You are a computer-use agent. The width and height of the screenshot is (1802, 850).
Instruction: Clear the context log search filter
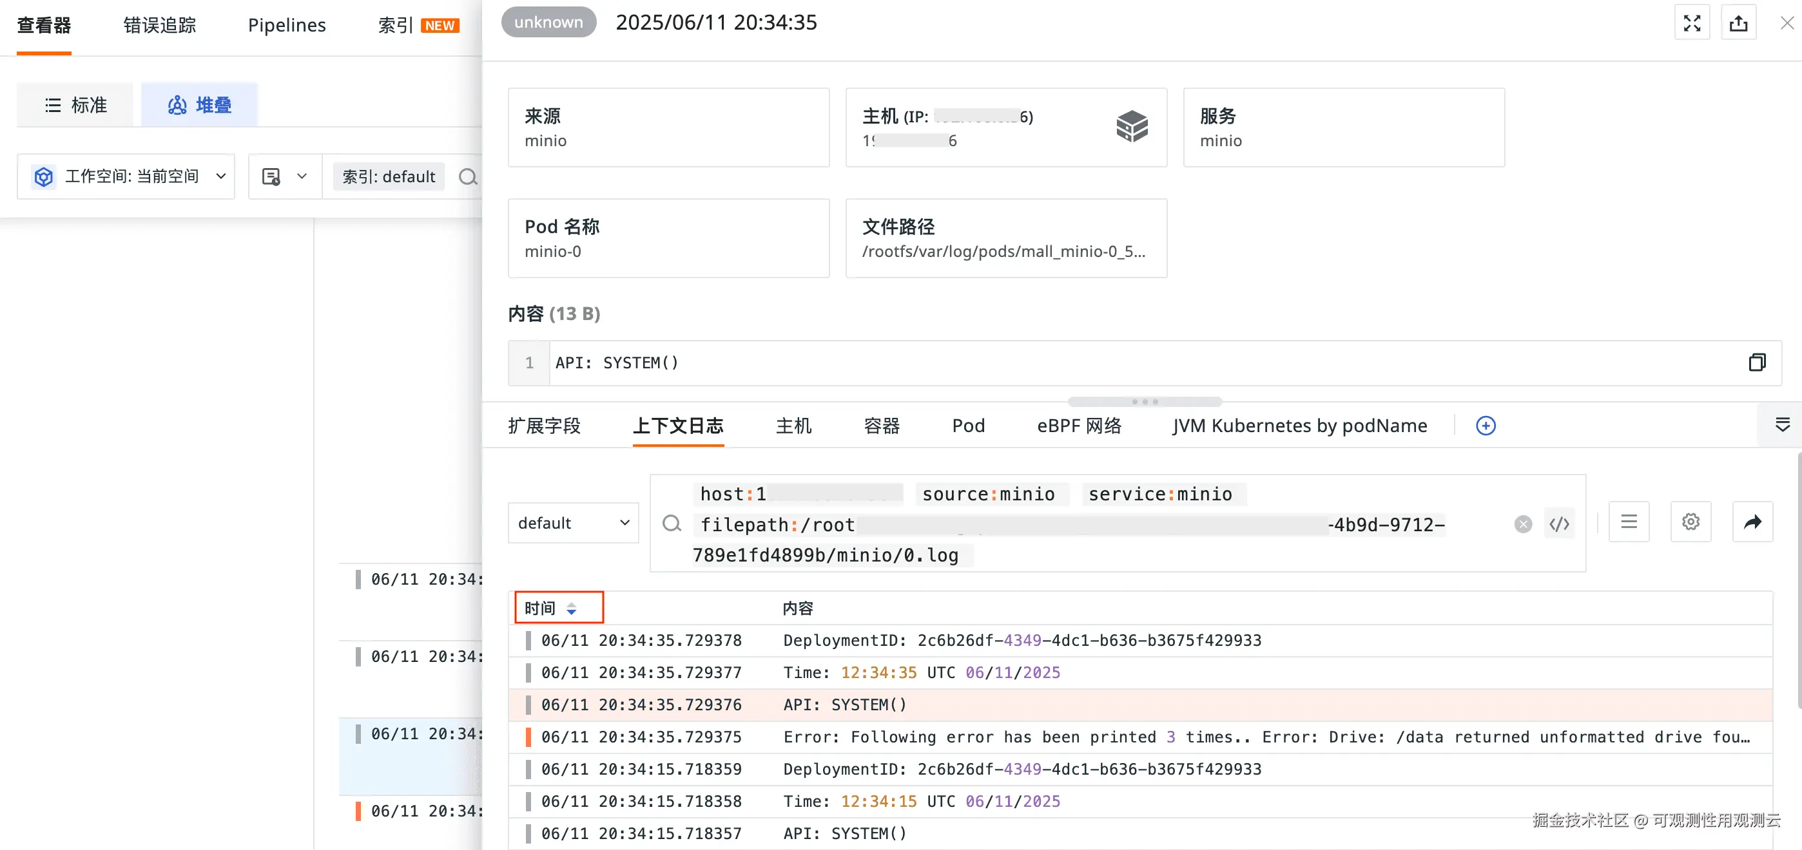(x=1523, y=524)
